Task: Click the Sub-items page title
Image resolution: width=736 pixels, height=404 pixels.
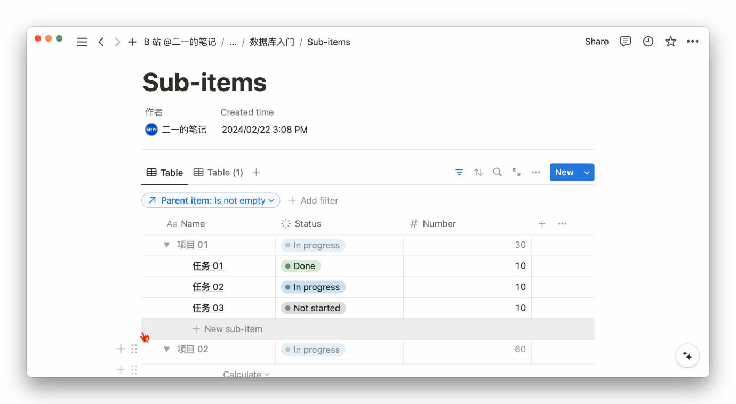Action: pos(205,83)
